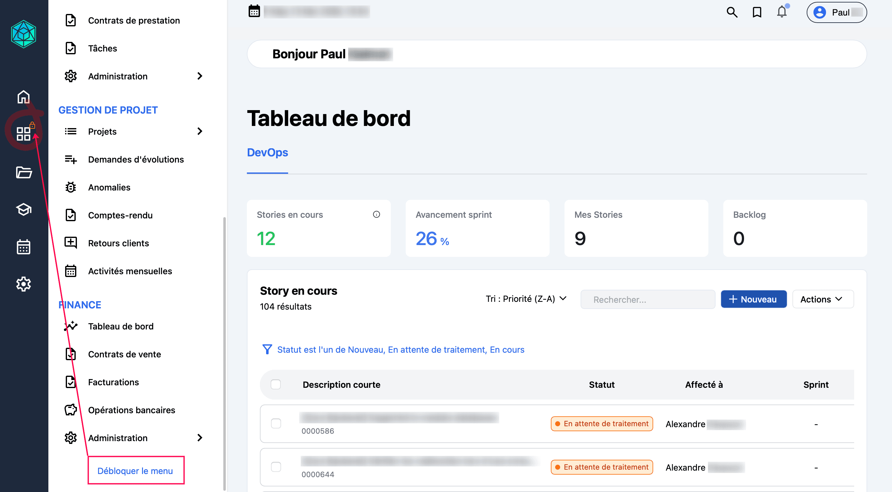Open the Tri : Priorité (Z-A) dropdown
Viewport: 892px width, 492px height.
(526, 298)
